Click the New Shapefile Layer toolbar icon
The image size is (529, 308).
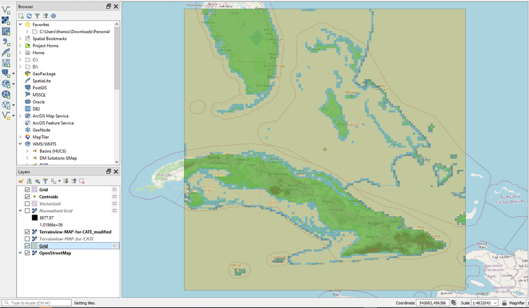5,115
